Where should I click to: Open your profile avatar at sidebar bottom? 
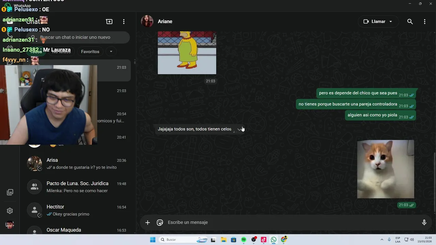pyautogui.click(x=10, y=225)
